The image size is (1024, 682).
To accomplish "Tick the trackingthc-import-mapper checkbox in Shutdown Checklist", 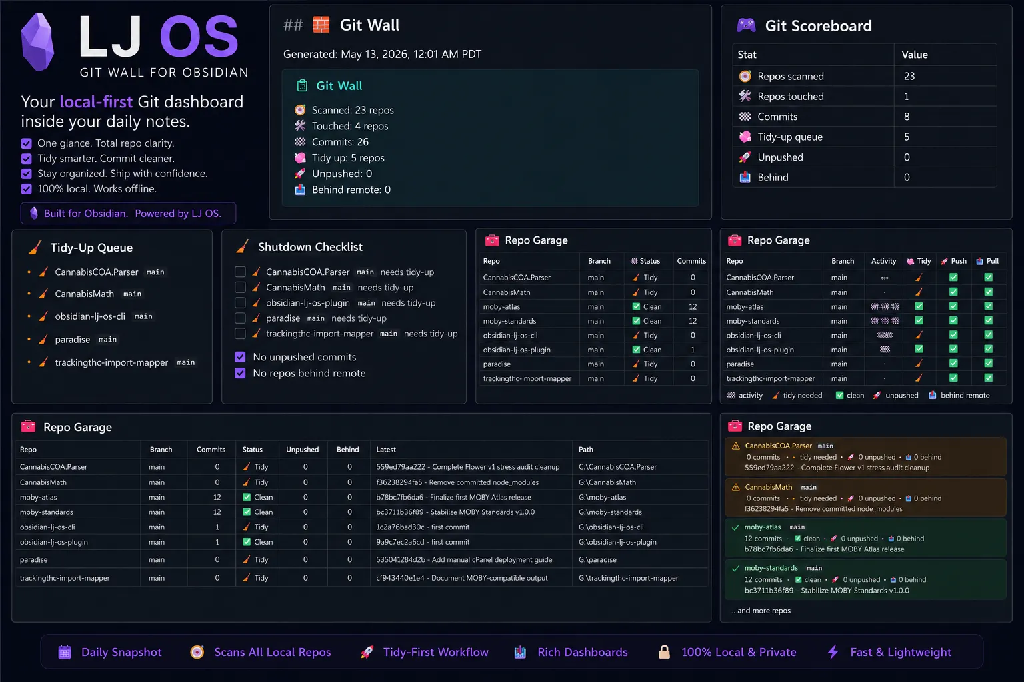I will pos(240,333).
